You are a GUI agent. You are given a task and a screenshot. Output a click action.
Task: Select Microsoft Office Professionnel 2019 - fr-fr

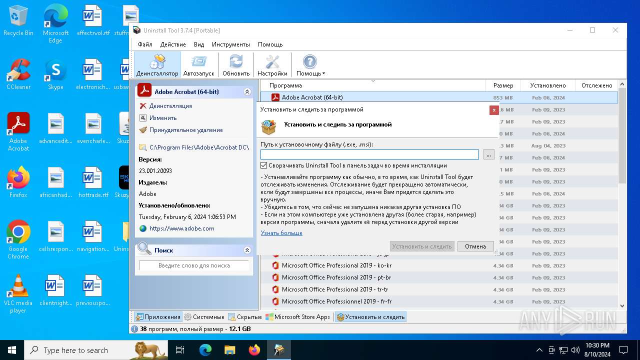pyautogui.click(x=439, y=301)
